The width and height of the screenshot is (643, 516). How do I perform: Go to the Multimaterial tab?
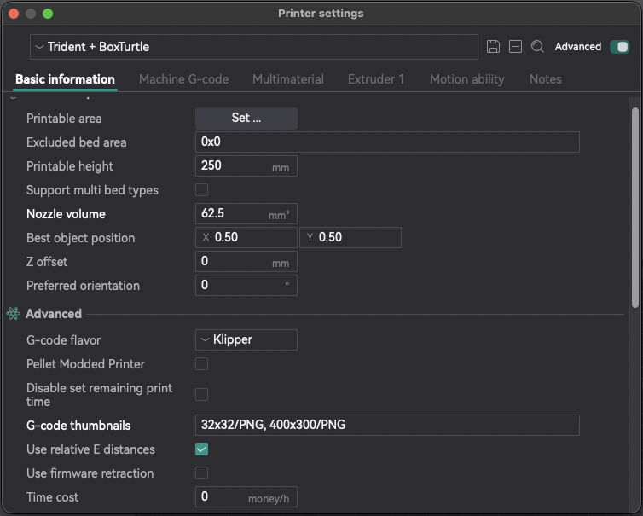[x=288, y=79]
